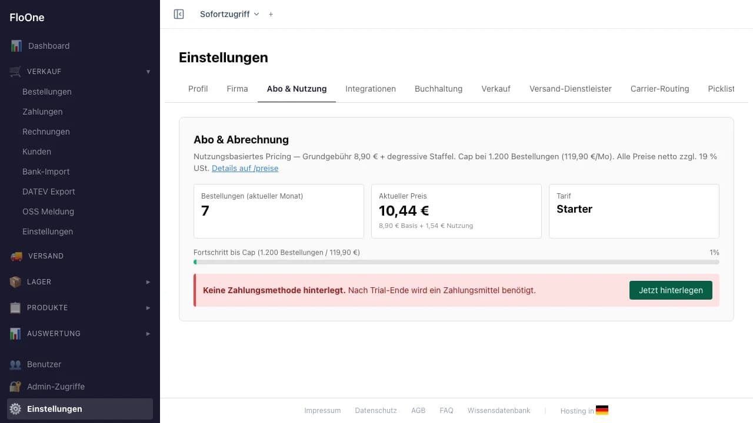Expand the Auswertung section arrow

click(148, 334)
